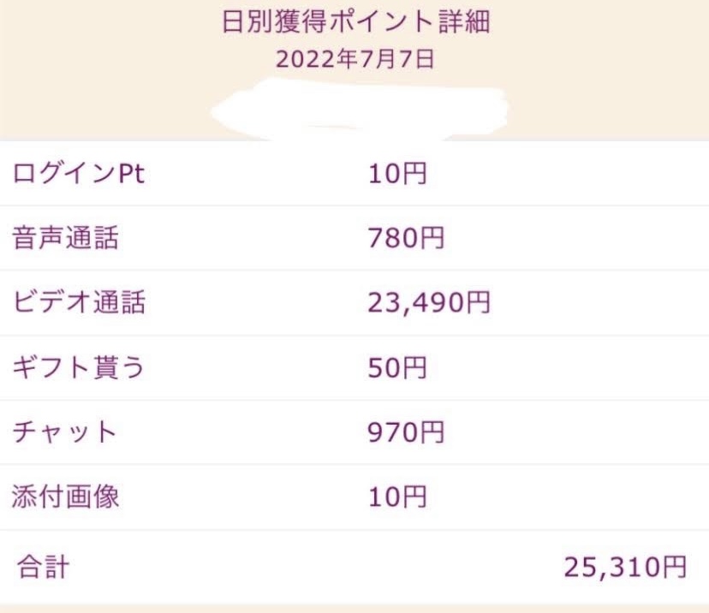Select the ログインPt row label
Image resolution: width=709 pixels, height=613 pixels.
point(79,173)
